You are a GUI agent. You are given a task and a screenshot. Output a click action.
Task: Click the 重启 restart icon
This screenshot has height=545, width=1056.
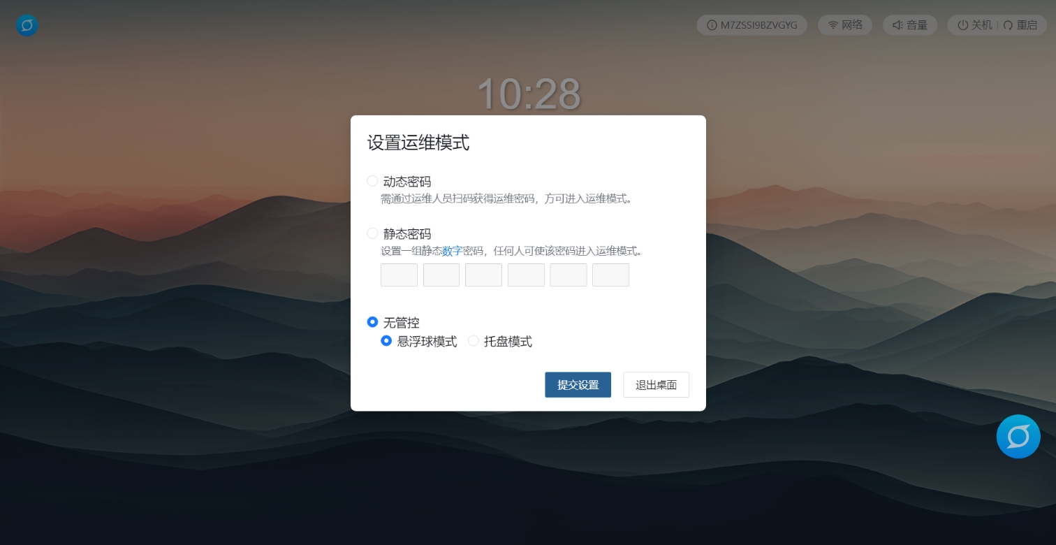1008,25
